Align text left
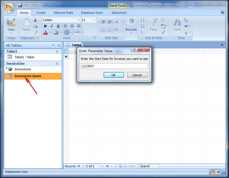The height and width of the screenshot is (178, 229). coord(66,26)
